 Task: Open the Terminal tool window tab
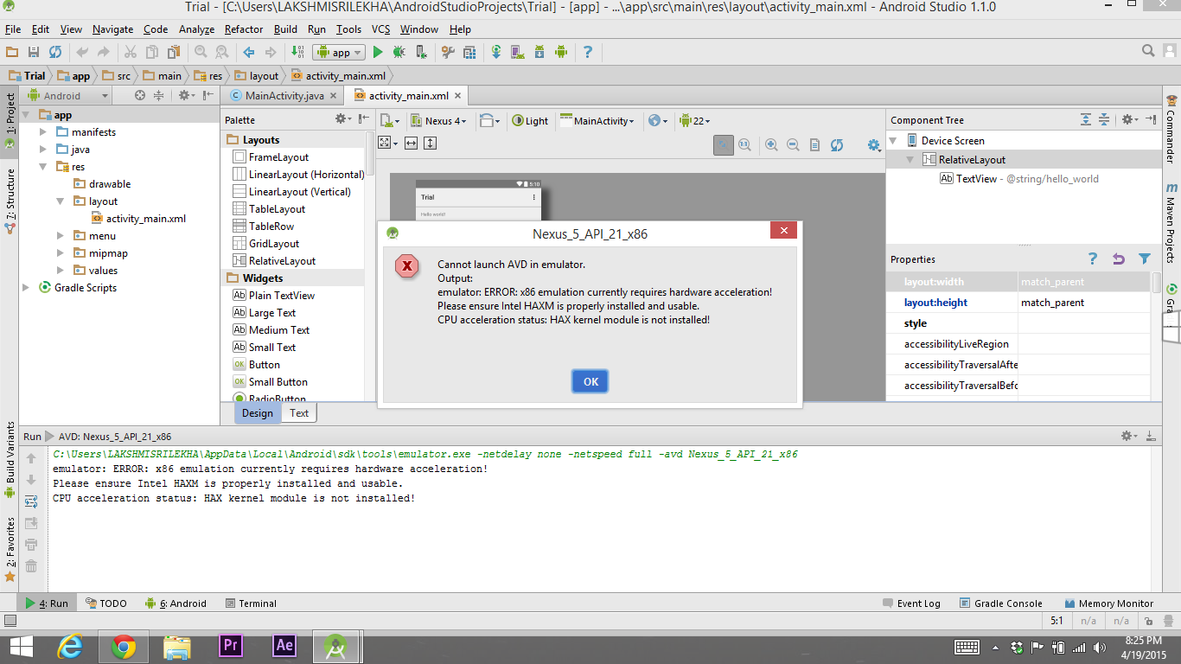(x=251, y=603)
